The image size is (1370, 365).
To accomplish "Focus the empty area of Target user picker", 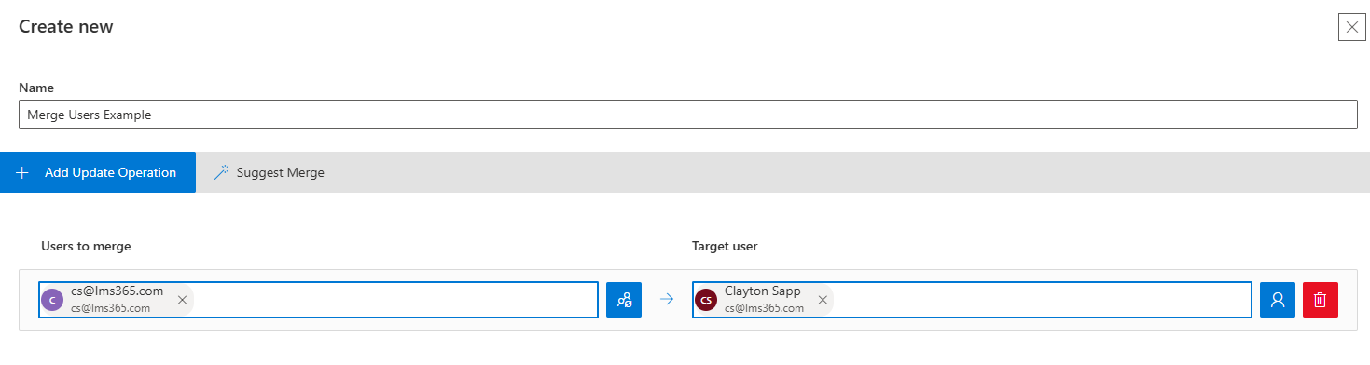I will tap(1042, 300).
